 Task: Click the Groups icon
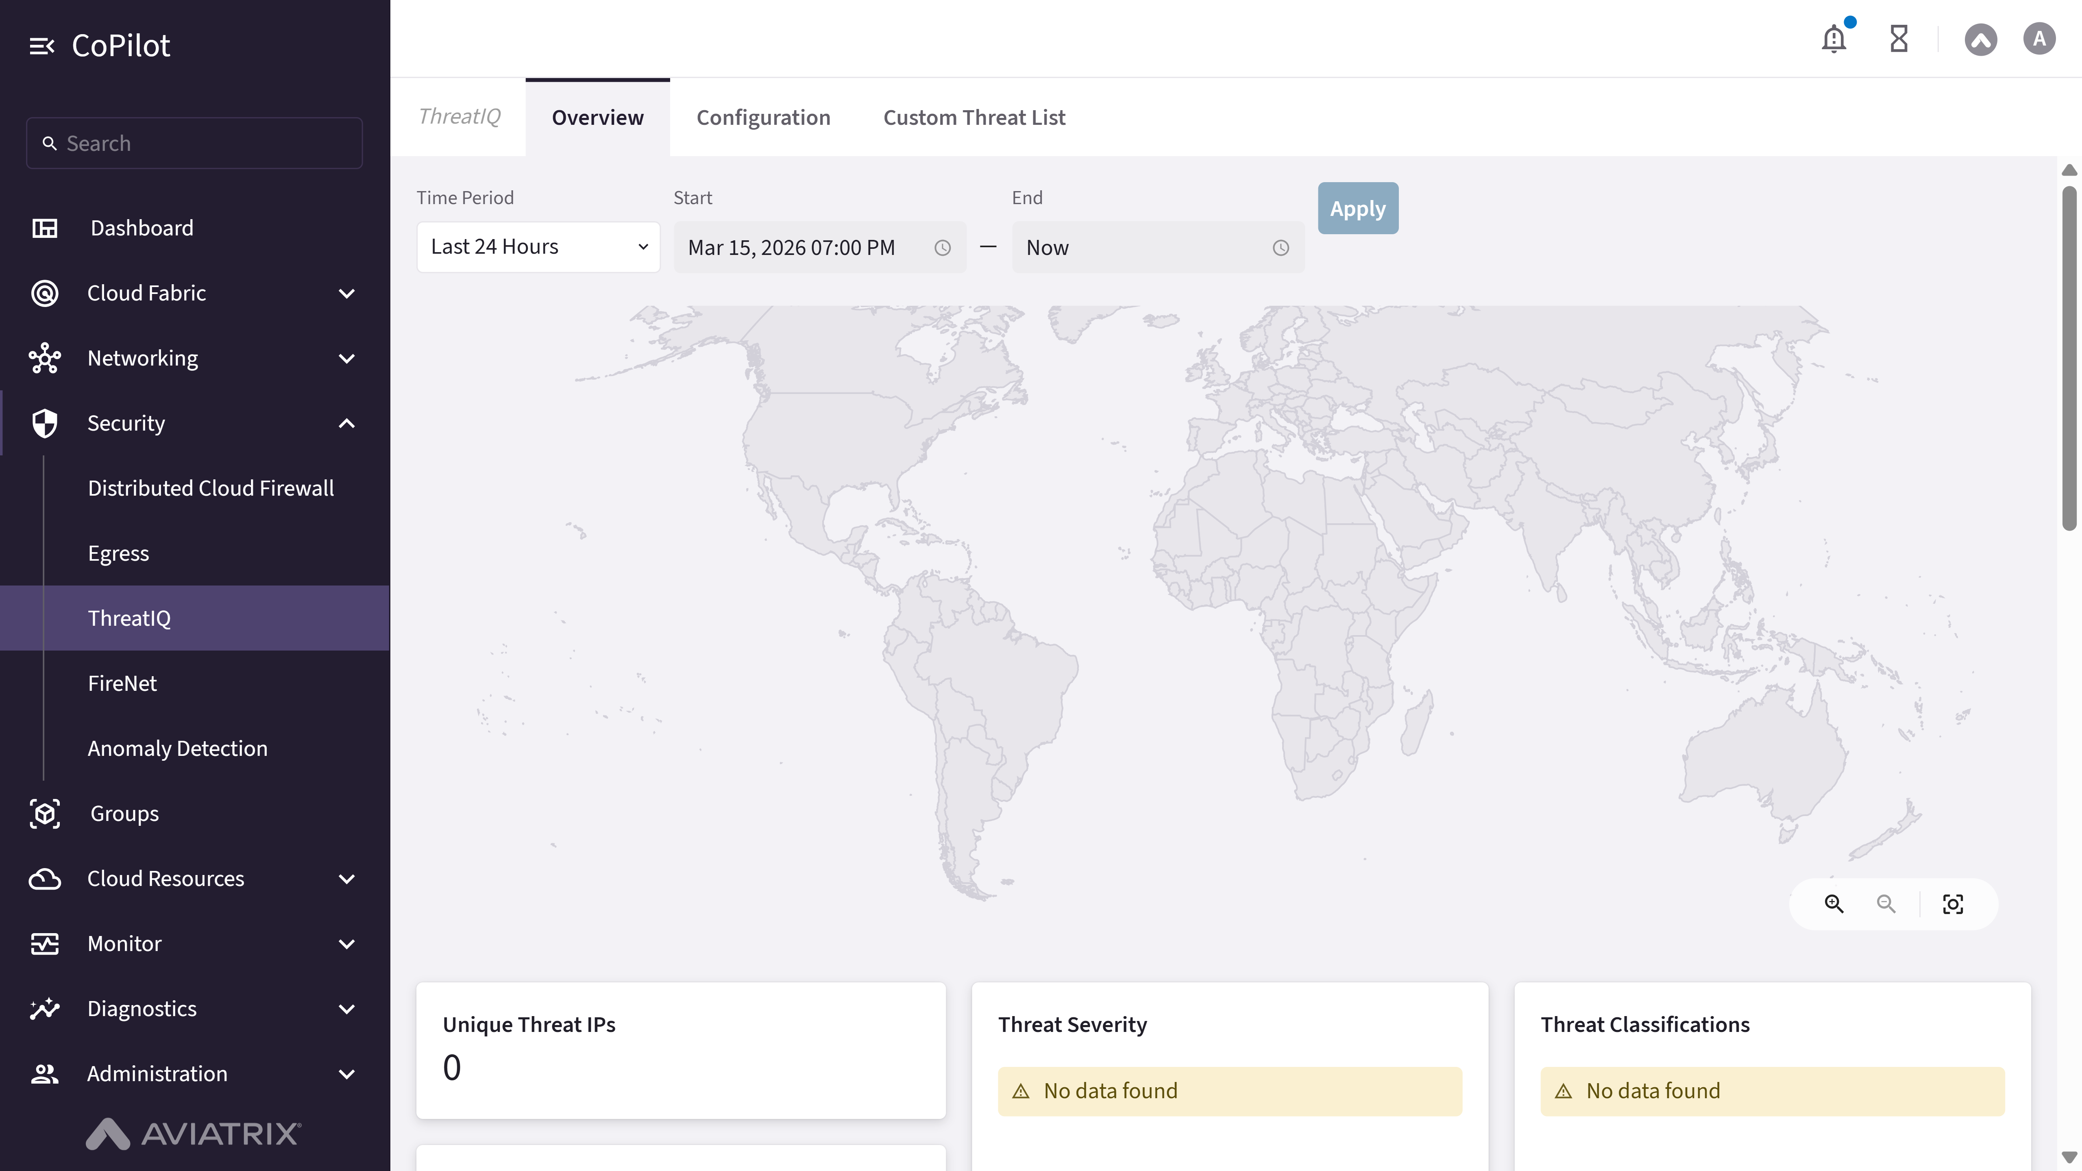(44, 813)
